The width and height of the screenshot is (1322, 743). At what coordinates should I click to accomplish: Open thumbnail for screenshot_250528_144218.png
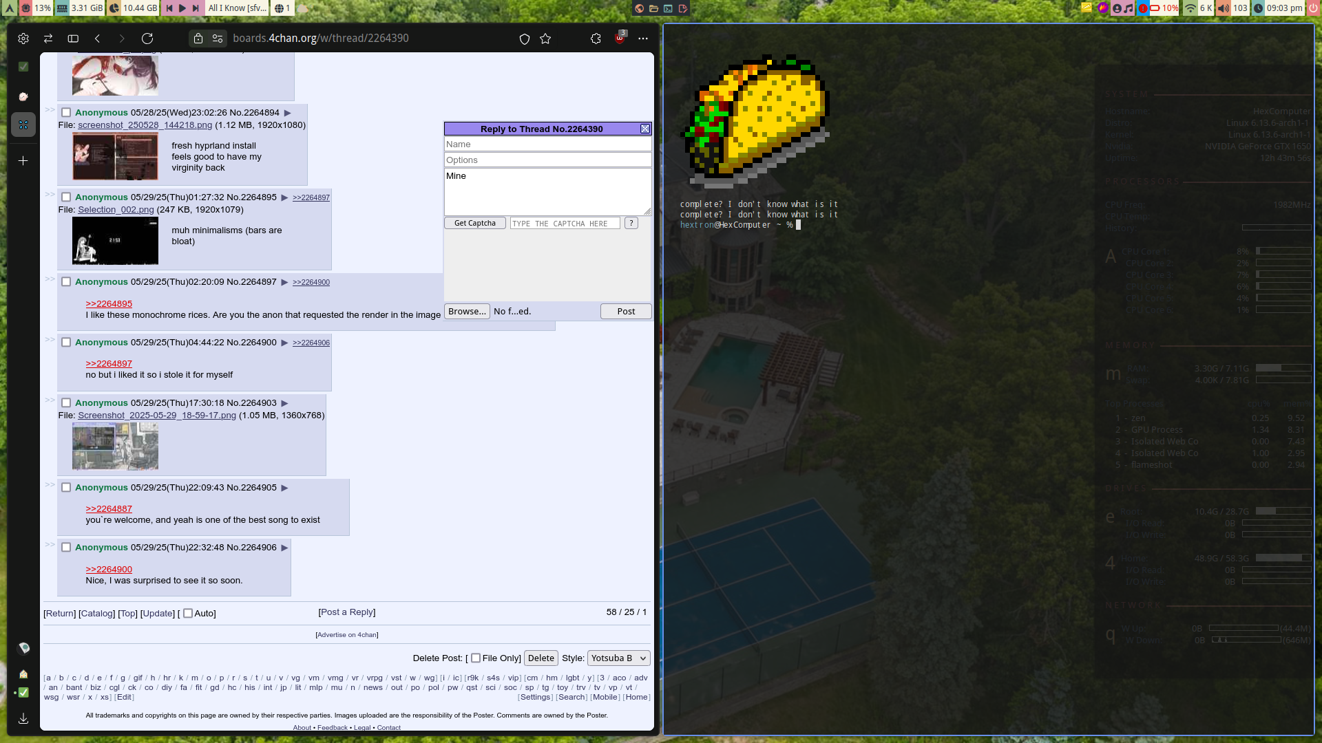(115, 156)
